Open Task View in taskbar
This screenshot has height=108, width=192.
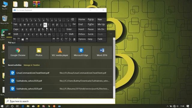17,106
